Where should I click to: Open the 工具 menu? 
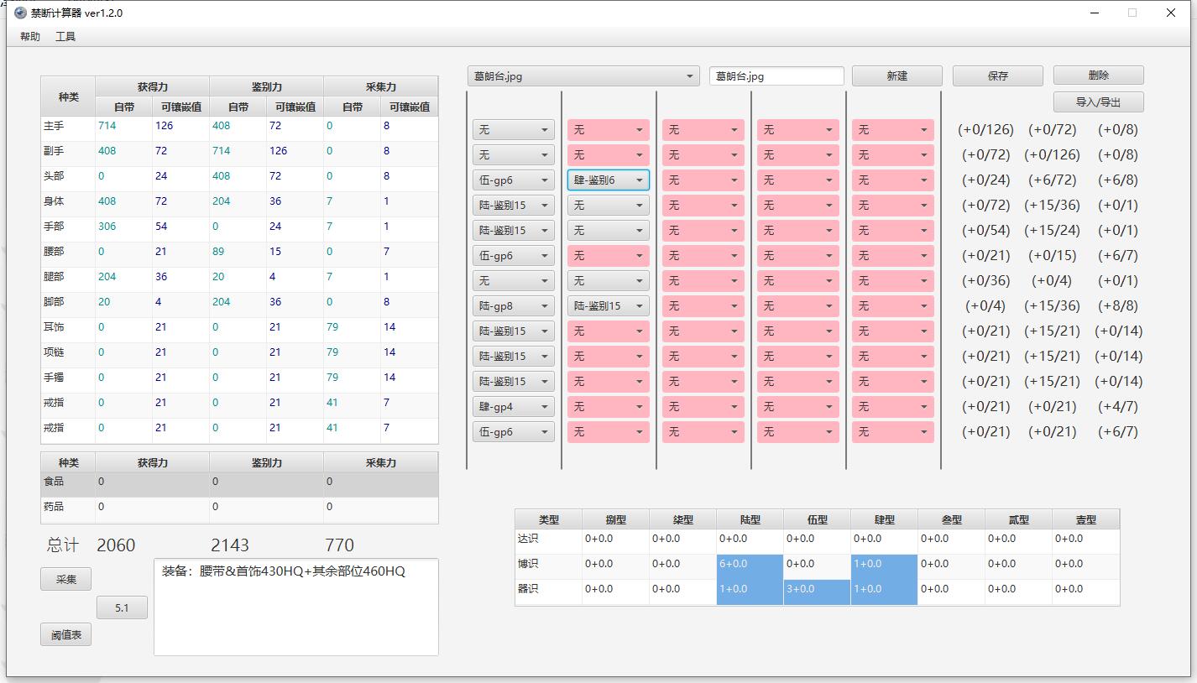click(x=65, y=37)
